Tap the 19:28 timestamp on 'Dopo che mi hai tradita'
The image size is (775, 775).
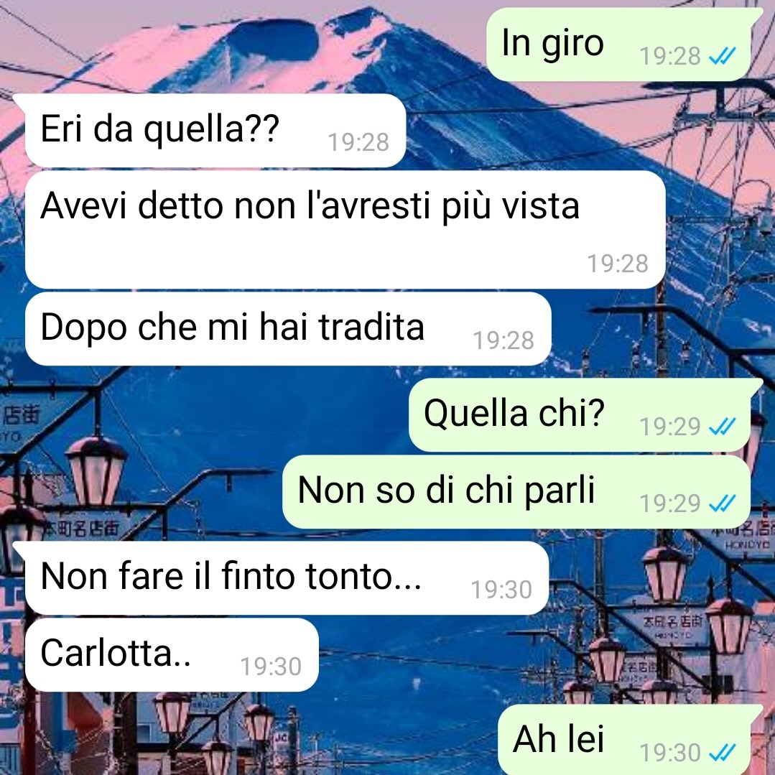click(x=503, y=340)
